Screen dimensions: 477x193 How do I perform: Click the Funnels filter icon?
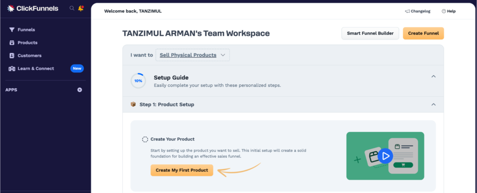tap(12, 30)
